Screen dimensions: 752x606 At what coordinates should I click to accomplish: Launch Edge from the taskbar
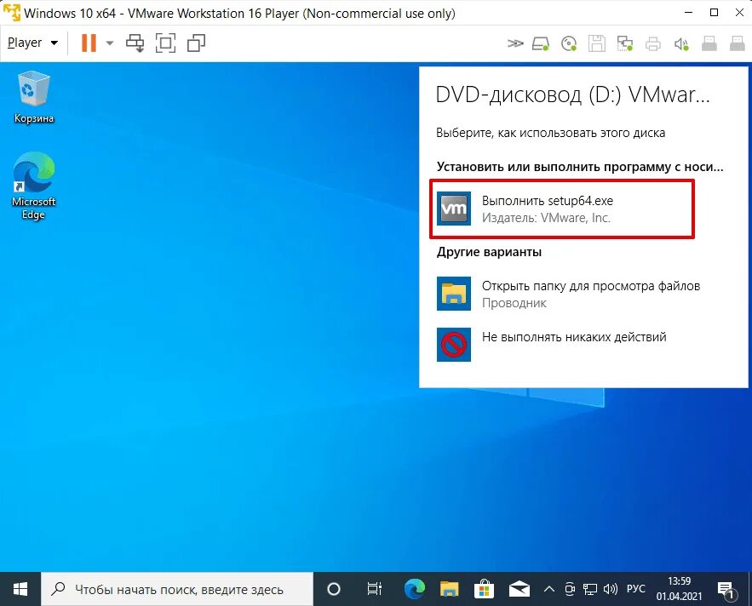[415, 589]
